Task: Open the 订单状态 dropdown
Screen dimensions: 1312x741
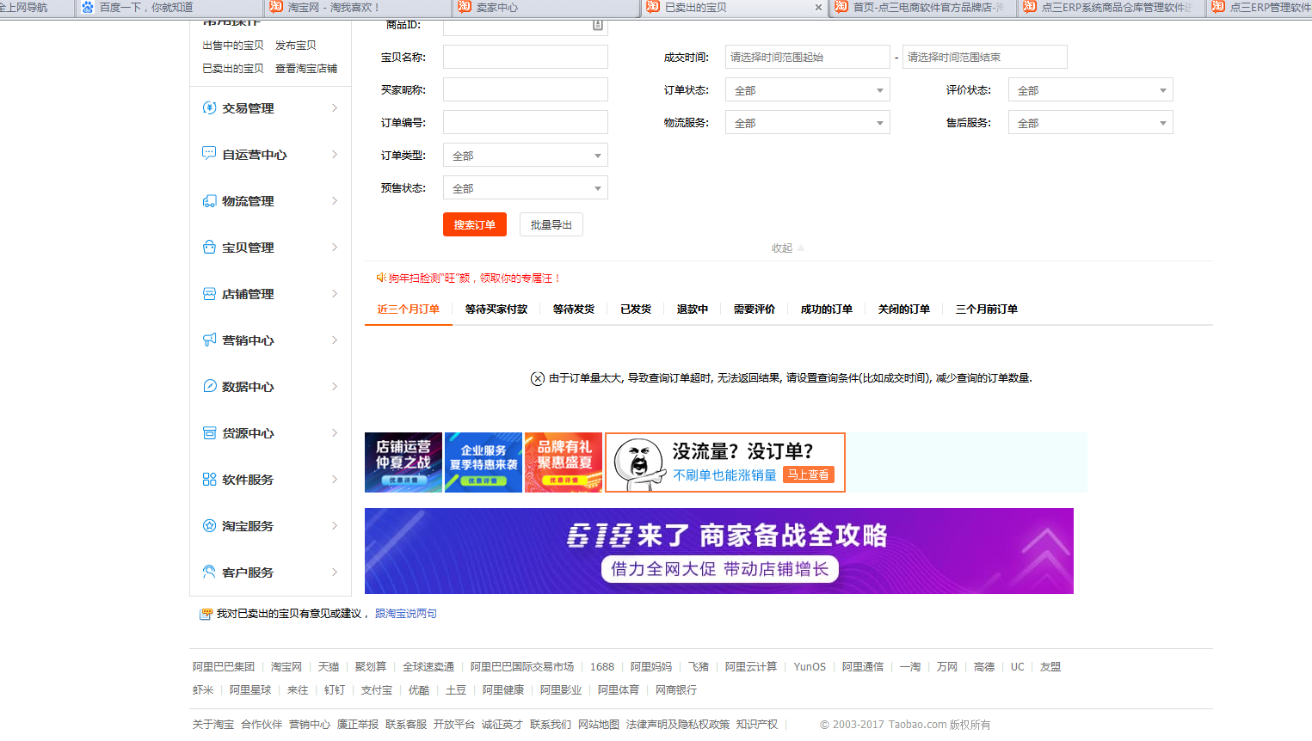Action: click(808, 90)
